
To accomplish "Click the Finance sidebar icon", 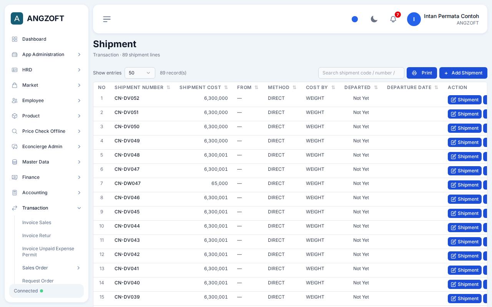I will [x=15, y=177].
